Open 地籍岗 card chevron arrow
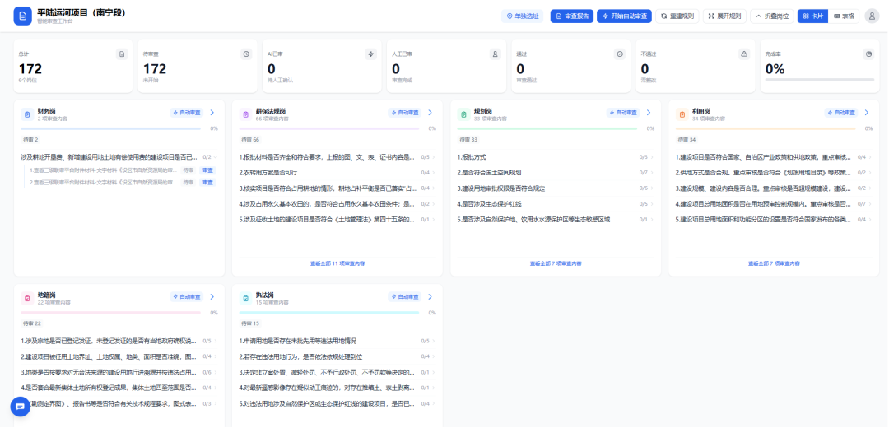 [212, 296]
